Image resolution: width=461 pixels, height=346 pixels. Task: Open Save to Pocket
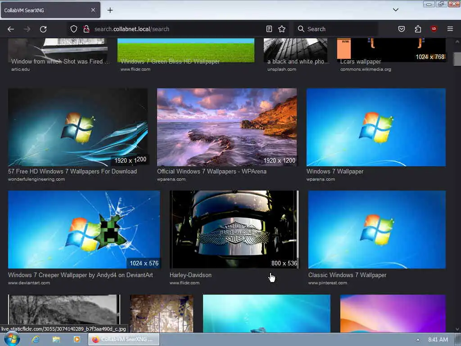402,29
